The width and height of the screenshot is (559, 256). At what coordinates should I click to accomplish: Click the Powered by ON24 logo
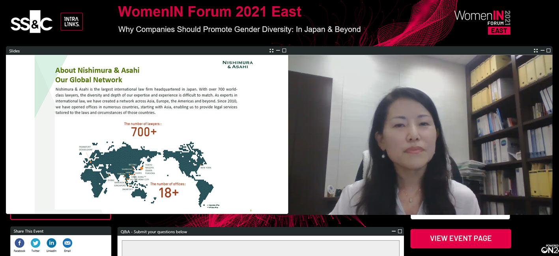(x=550, y=249)
